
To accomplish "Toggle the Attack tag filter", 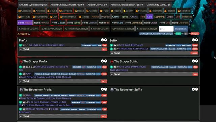I will tap(95, 17).
